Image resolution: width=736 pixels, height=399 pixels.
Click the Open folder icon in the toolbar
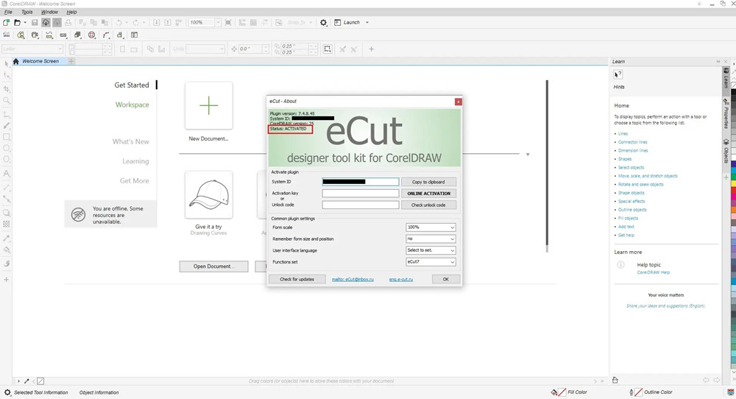[x=18, y=23]
